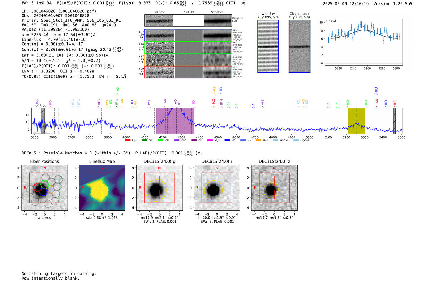Click the dark green OII legend swatch

(x=144, y=141)
